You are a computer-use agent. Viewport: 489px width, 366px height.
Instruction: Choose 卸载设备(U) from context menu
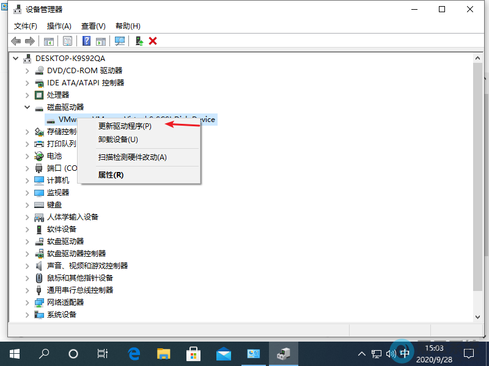(118, 140)
